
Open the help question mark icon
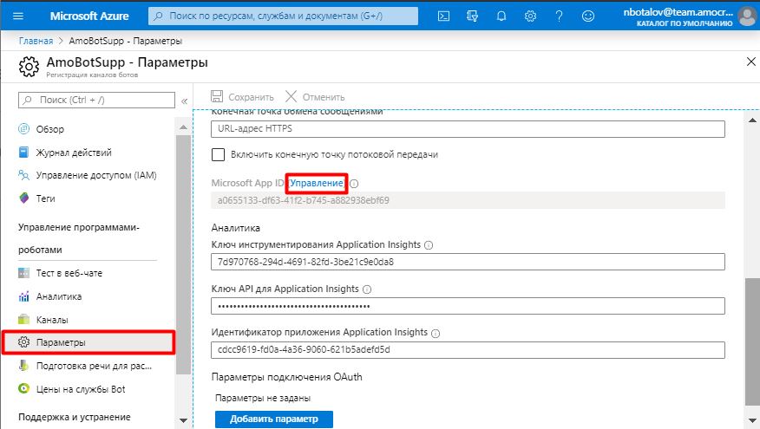559,16
